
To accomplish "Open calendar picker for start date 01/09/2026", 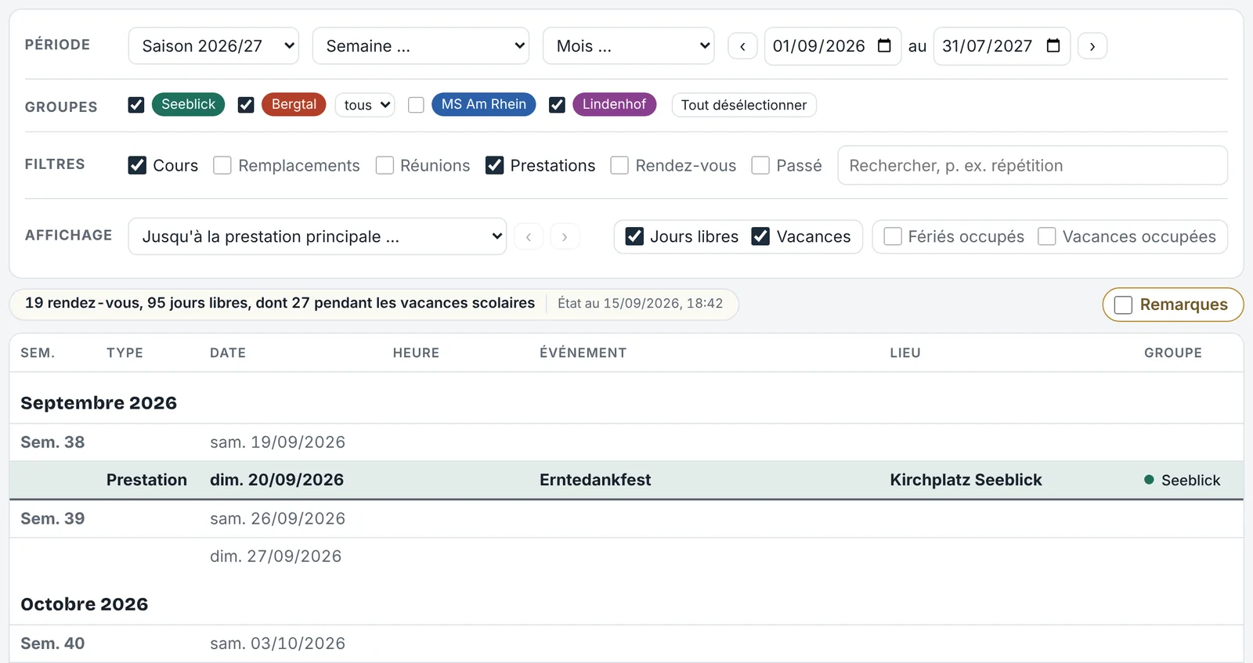I will click(884, 45).
